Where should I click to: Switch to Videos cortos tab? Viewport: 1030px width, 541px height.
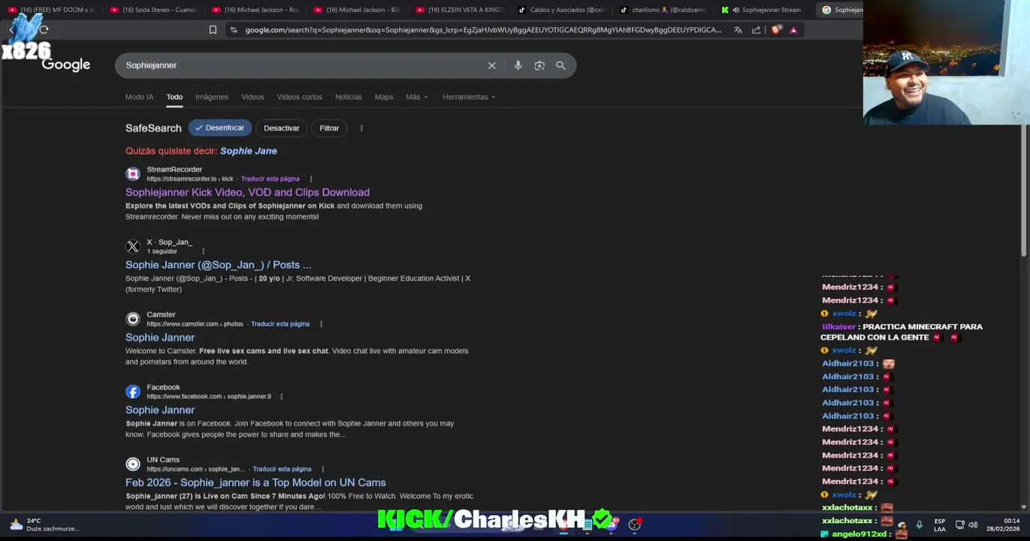tap(299, 97)
